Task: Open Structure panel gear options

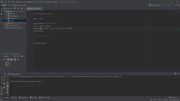Action: 22,56
